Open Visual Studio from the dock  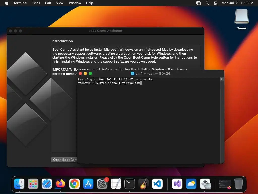177,184
